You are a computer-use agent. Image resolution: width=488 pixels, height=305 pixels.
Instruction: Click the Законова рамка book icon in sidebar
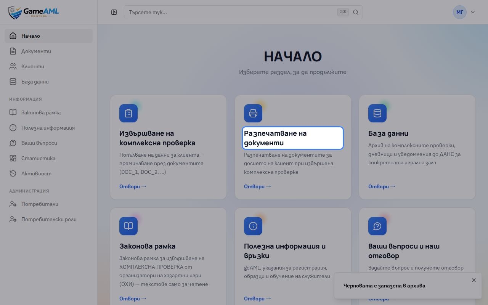pos(13,112)
